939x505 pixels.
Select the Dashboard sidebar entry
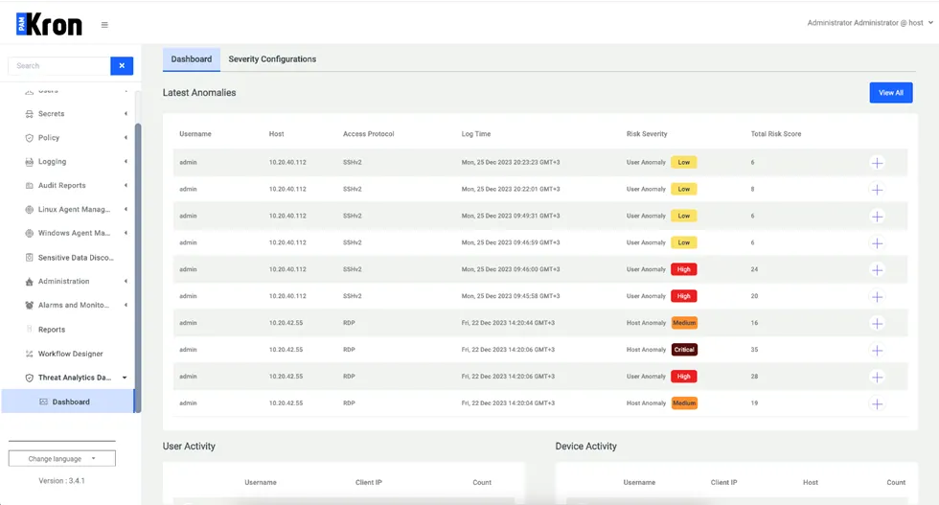(68, 402)
